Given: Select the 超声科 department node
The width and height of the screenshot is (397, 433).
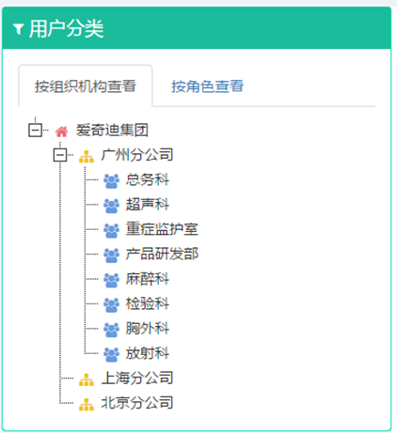Looking at the screenshot, I should (x=148, y=204).
